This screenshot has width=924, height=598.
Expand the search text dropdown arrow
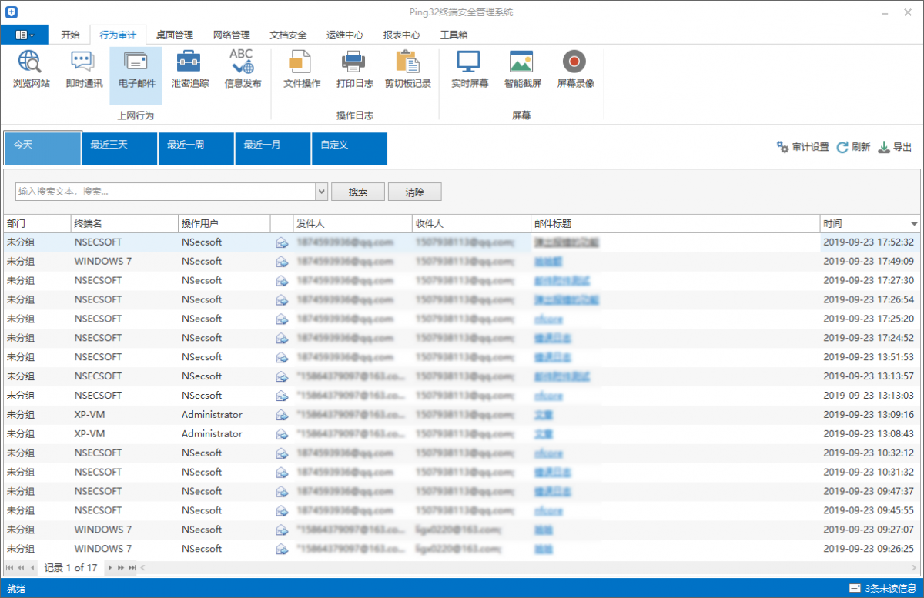322,192
